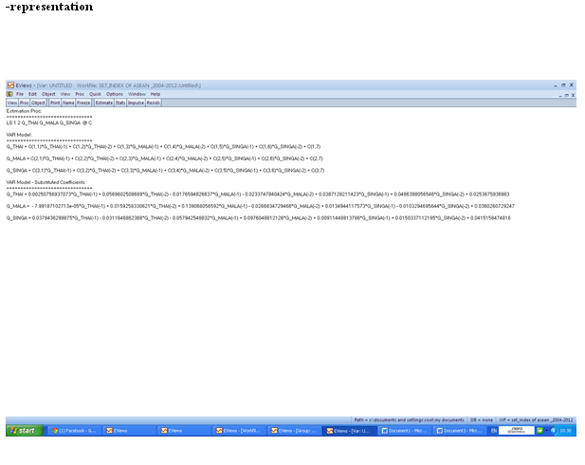The height and width of the screenshot is (465, 585).
Task: Freeze the VAR output
Action: tap(83, 102)
